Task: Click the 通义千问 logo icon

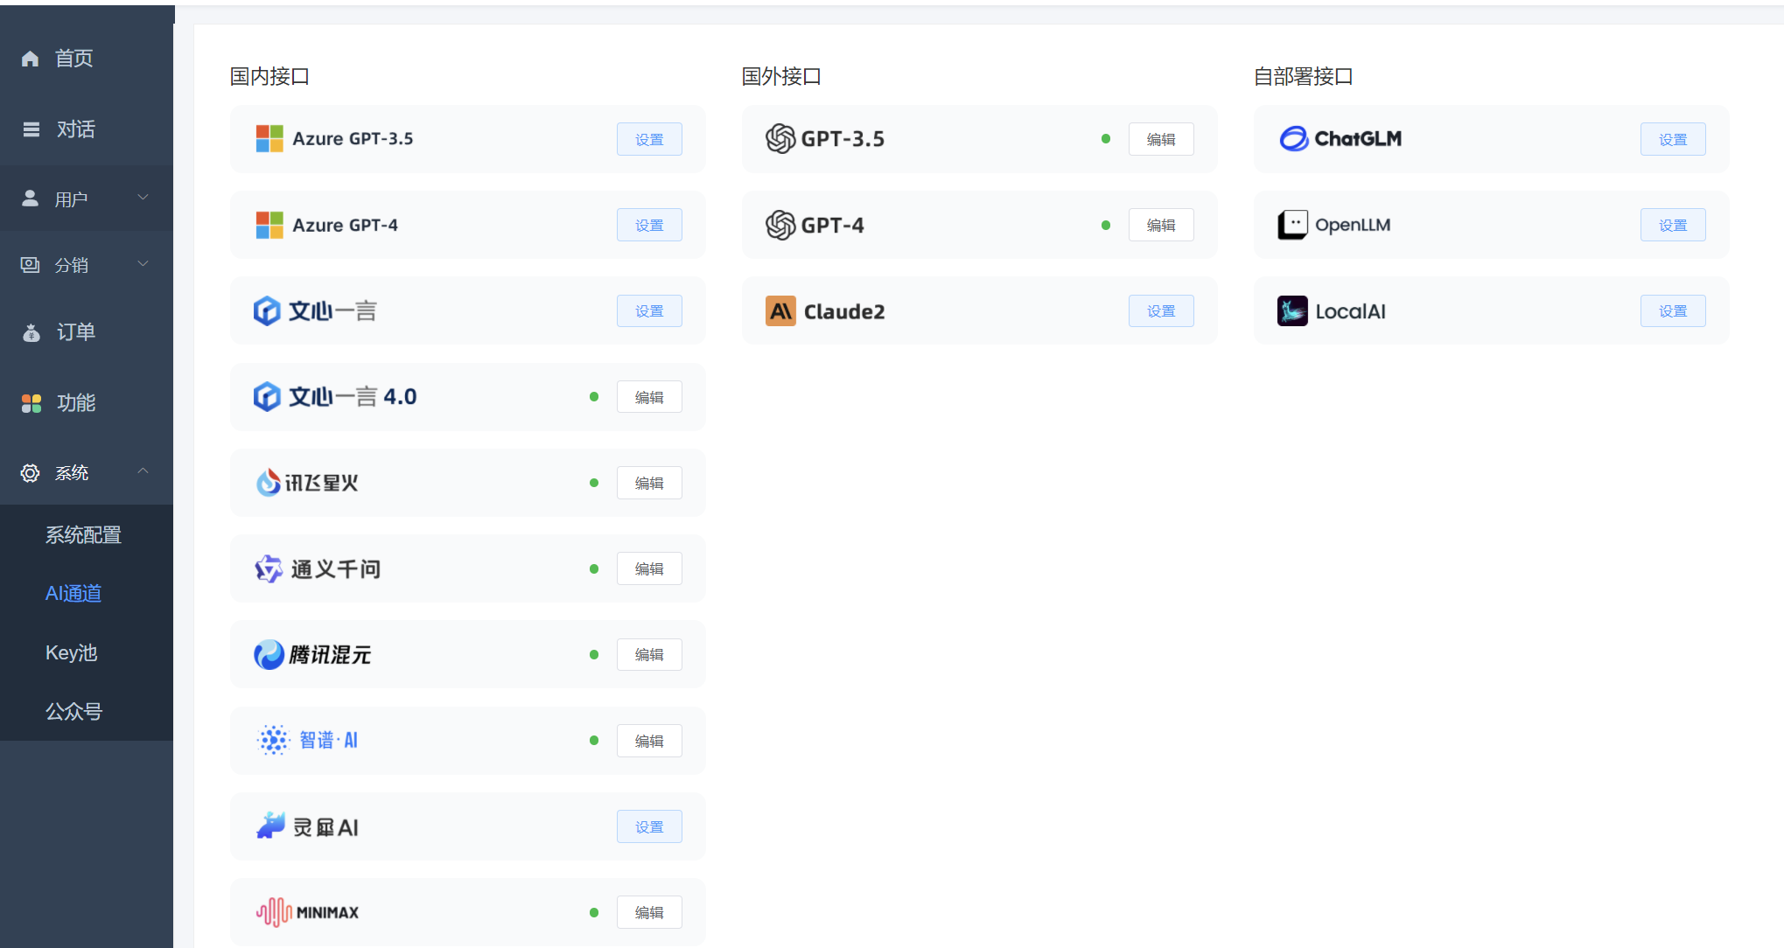Action: pyautogui.click(x=268, y=568)
